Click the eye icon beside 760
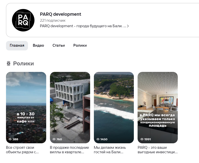 pyautogui.click(x=54, y=139)
